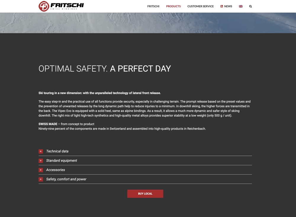This screenshot has width=296, height=217.
Task: Expand the Accessories section
Action: coord(145,170)
